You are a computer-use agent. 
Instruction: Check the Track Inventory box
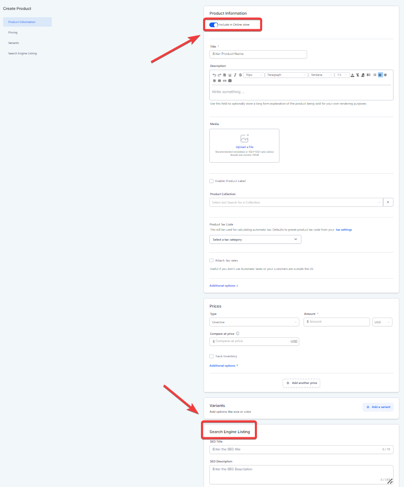point(211,356)
